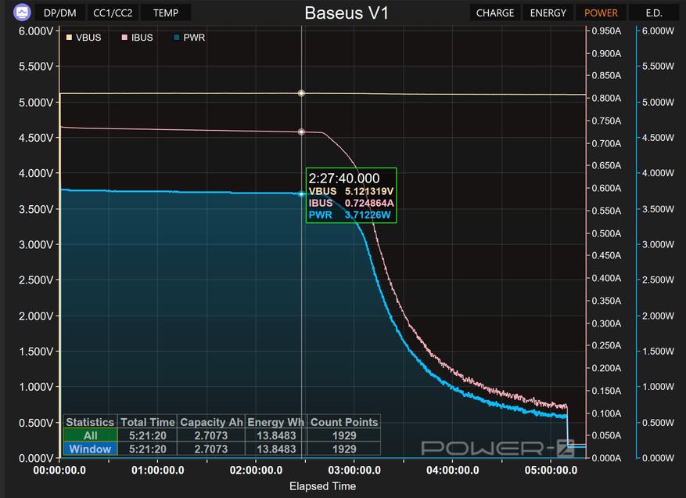The width and height of the screenshot is (686, 498).
Task: Click the 03:00:00.0 time axis label
Action: tap(354, 471)
